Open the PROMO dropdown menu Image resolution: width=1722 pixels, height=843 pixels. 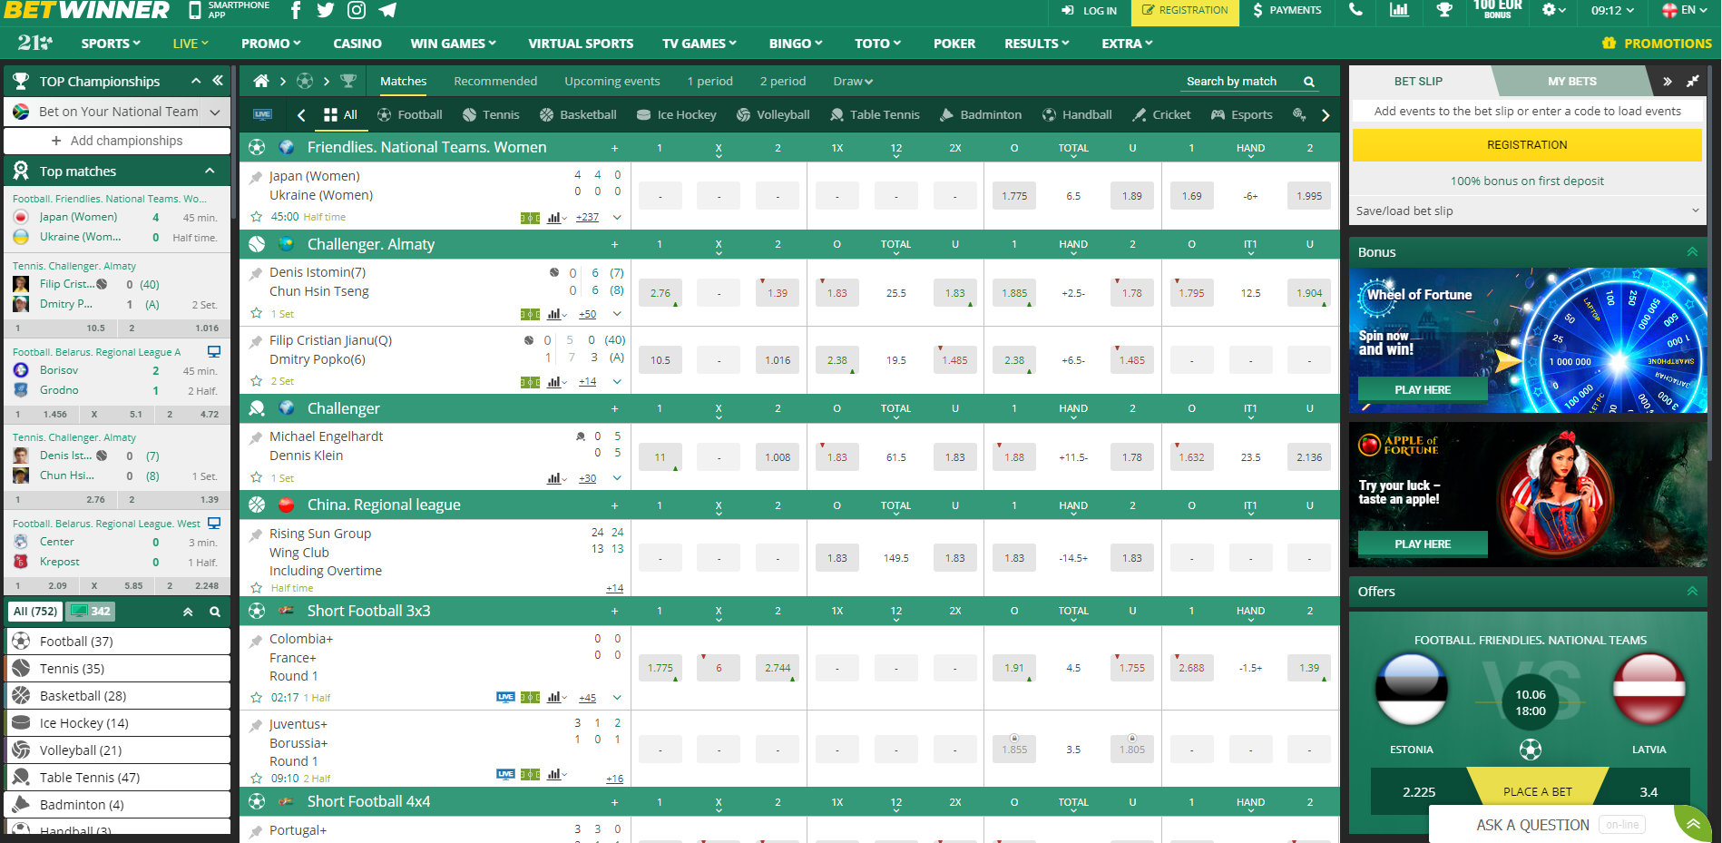(270, 44)
